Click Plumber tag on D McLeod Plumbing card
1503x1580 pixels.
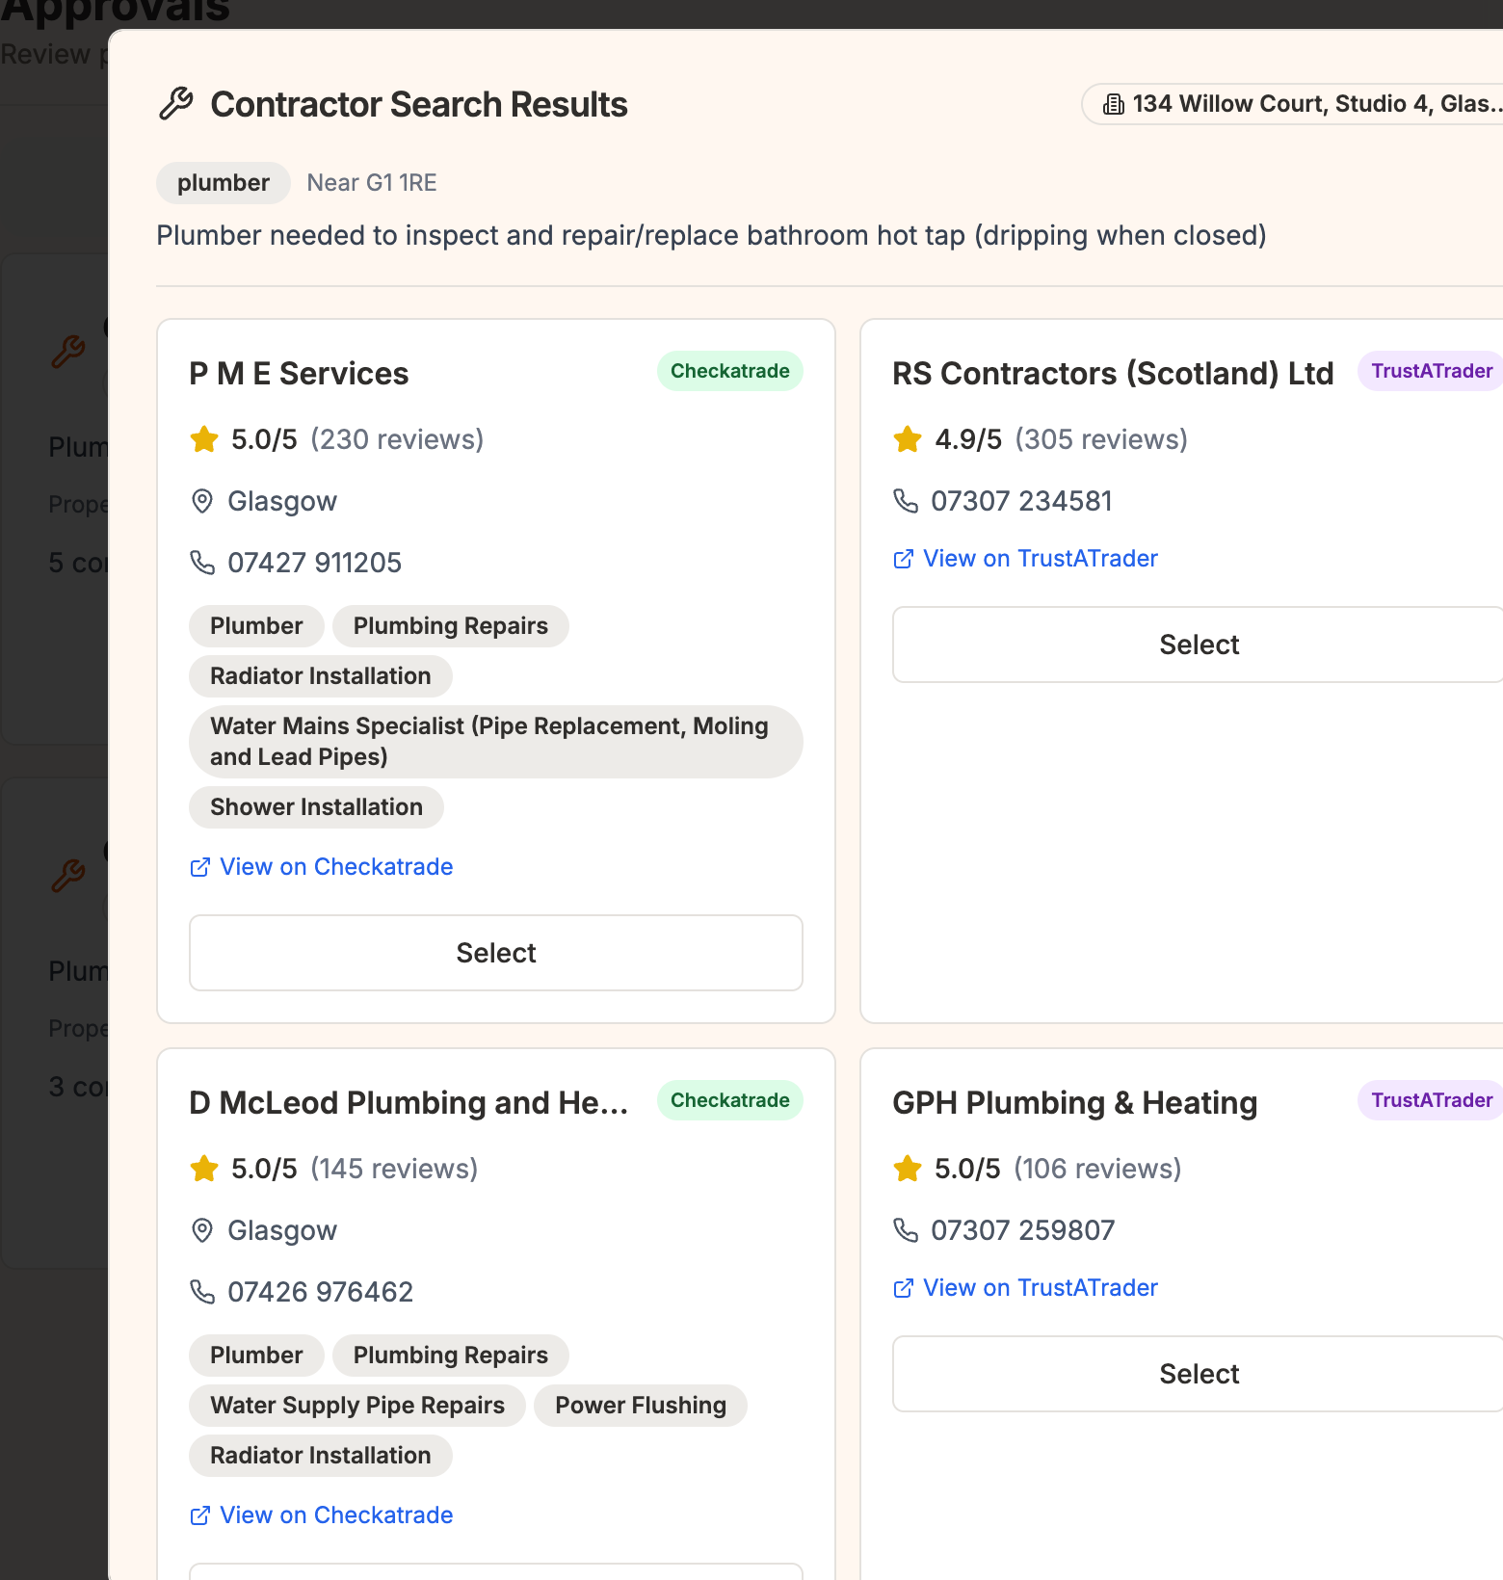pos(256,1356)
